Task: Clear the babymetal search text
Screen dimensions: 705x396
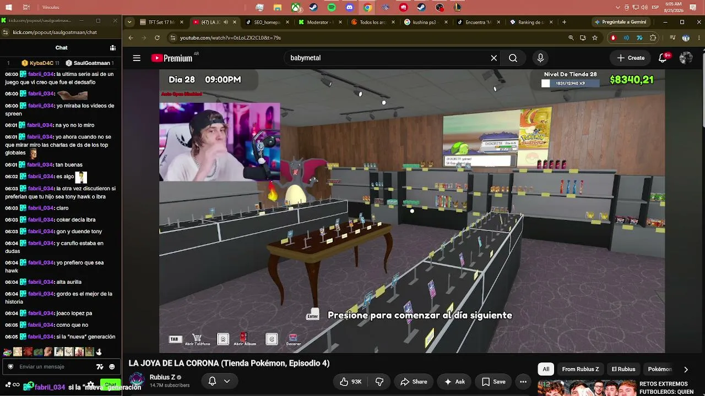Action: [x=493, y=58]
